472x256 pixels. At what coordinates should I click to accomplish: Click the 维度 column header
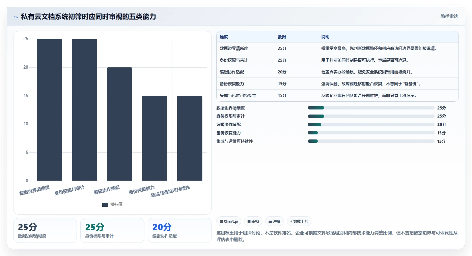point(224,37)
